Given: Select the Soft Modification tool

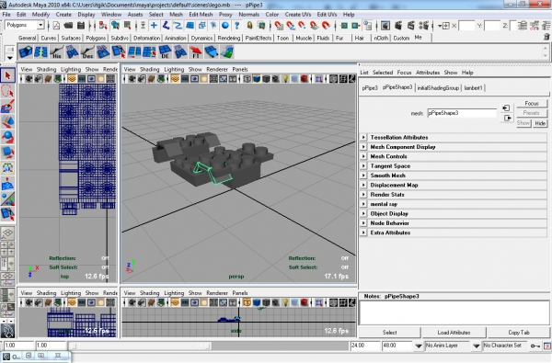Looking at the screenshot, I should (x=7, y=184).
